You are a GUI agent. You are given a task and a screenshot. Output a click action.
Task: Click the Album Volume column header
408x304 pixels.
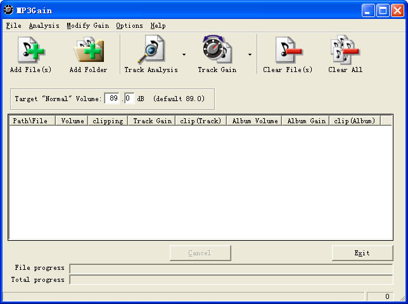pos(254,121)
